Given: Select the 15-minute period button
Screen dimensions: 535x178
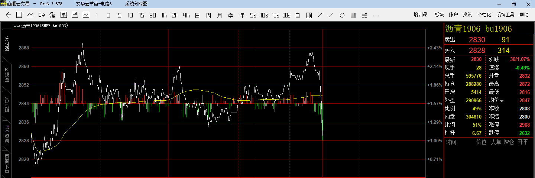Looking at the screenshot, I should click(x=142, y=15).
